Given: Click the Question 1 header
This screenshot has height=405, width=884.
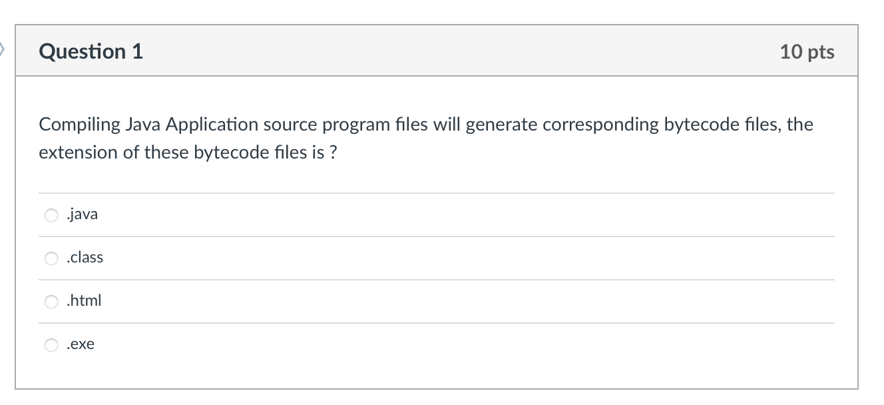Looking at the screenshot, I should point(91,51).
